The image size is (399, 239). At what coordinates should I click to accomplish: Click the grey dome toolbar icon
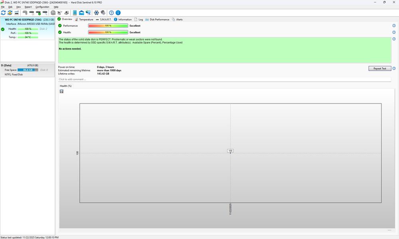tap(53, 13)
